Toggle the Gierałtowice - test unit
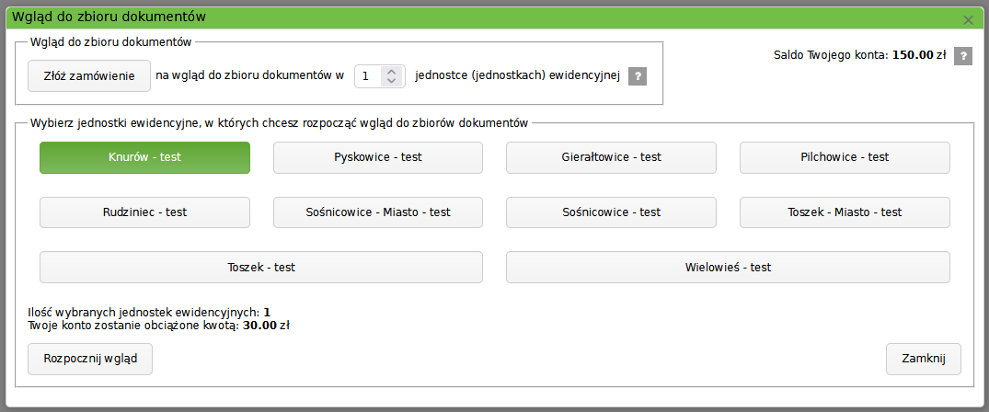Image resolution: width=989 pixels, height=412 pixels. point(611,157)
